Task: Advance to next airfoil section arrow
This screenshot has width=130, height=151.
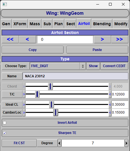Action: click(x=102, y=39)
